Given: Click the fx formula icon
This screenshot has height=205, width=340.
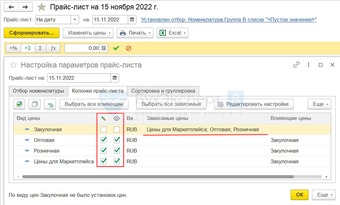Looking at the screenshot, I should pos(53,48).
